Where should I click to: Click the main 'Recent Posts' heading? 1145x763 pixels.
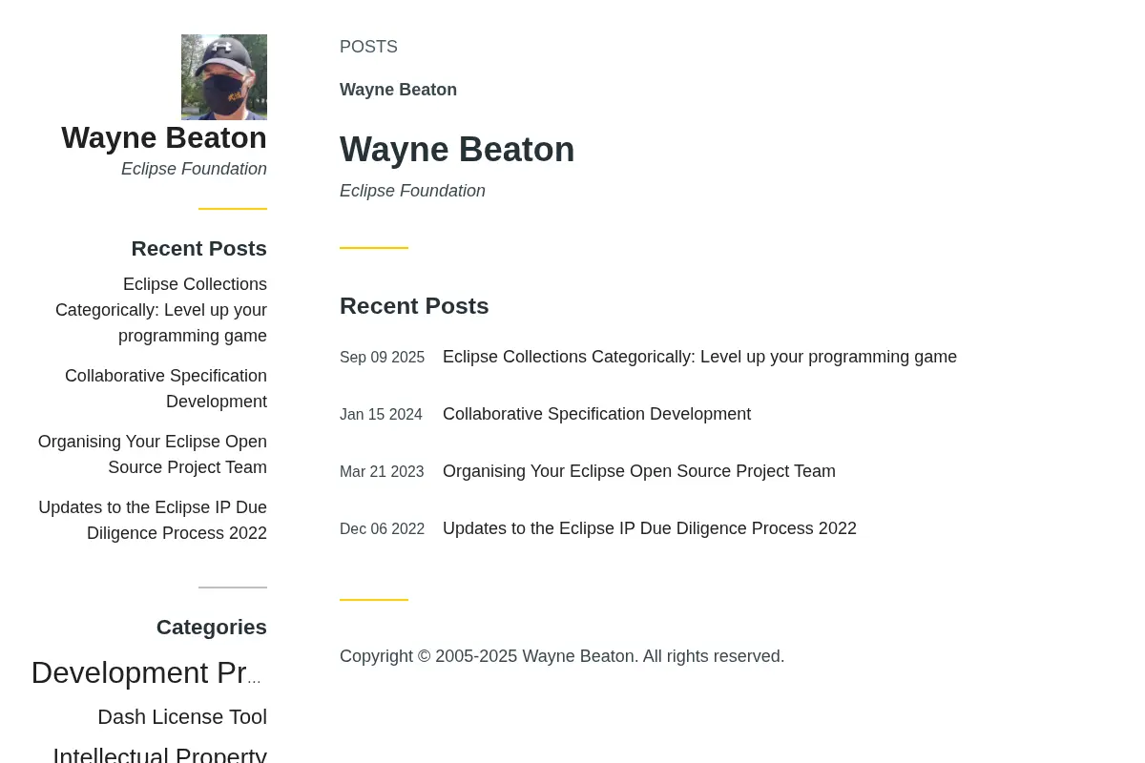[414, 306]
